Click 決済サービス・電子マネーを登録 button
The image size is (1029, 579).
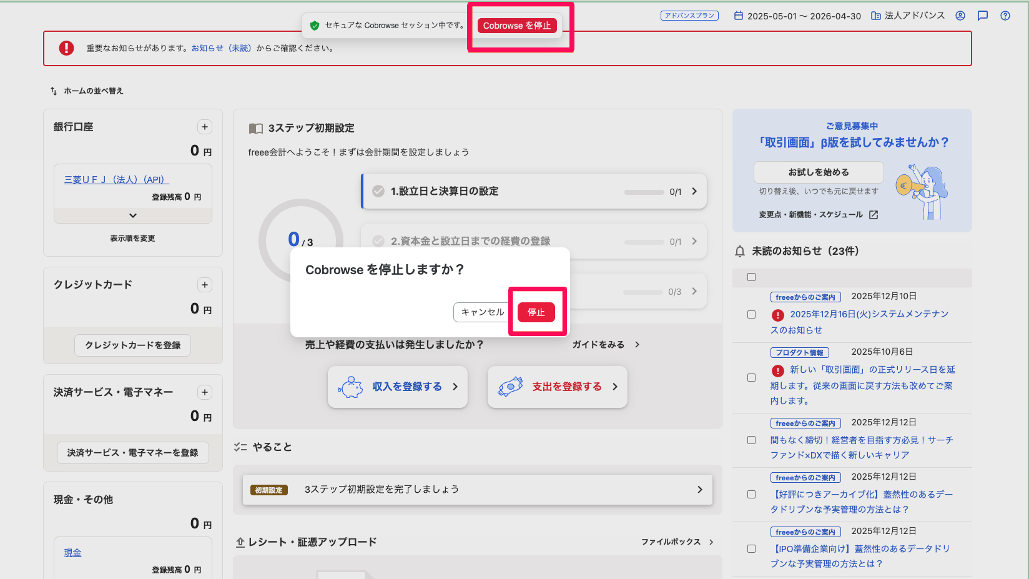[x=133, y=453]
